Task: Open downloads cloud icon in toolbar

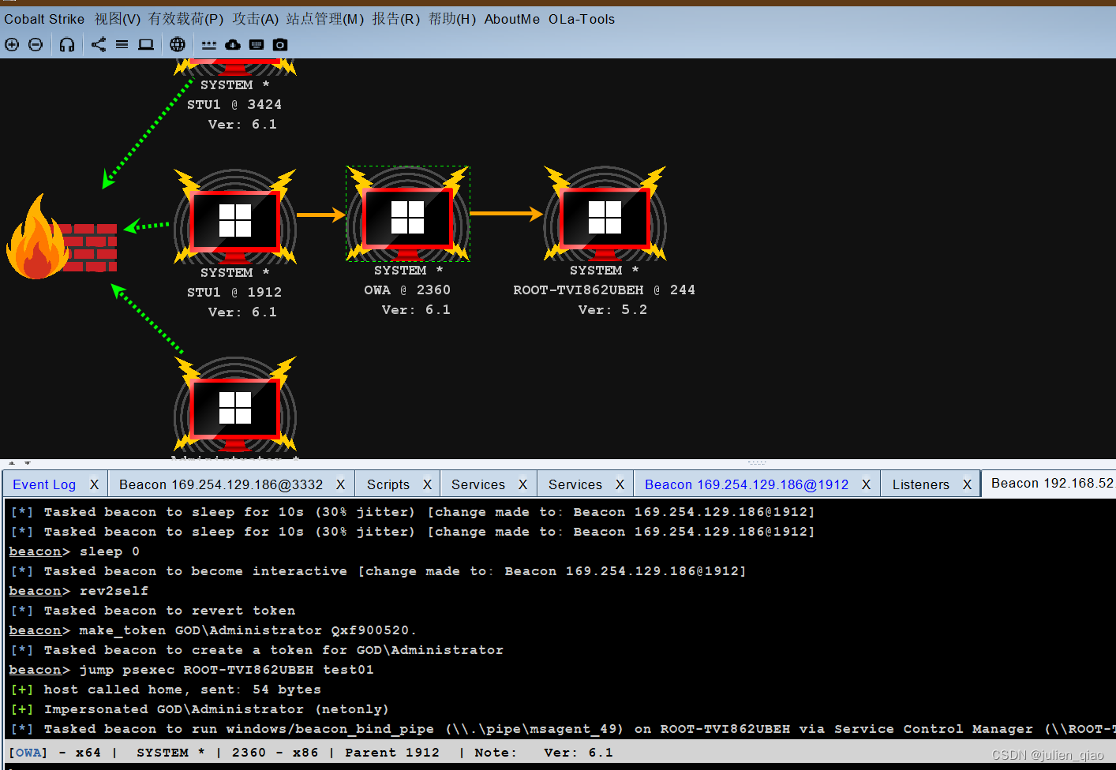Action: [233, 45]
